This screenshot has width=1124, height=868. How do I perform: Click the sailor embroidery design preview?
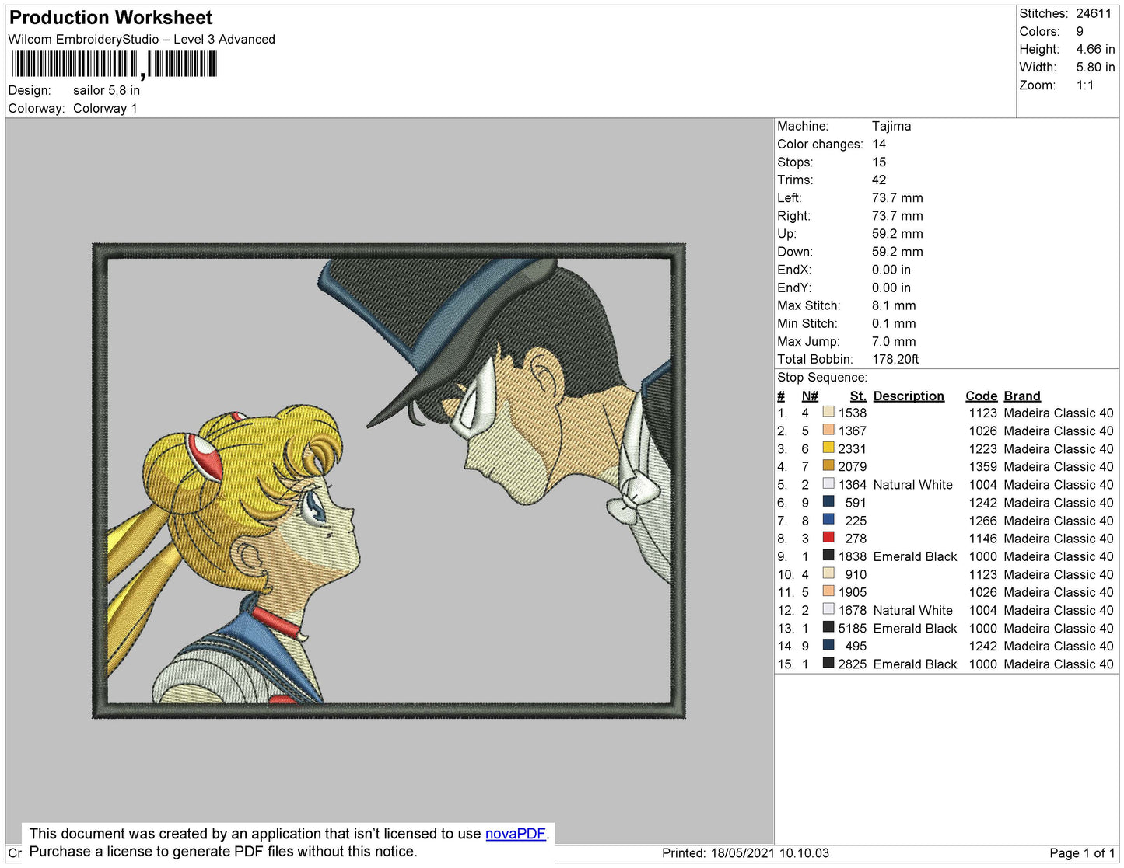click(x=389, y=481)
